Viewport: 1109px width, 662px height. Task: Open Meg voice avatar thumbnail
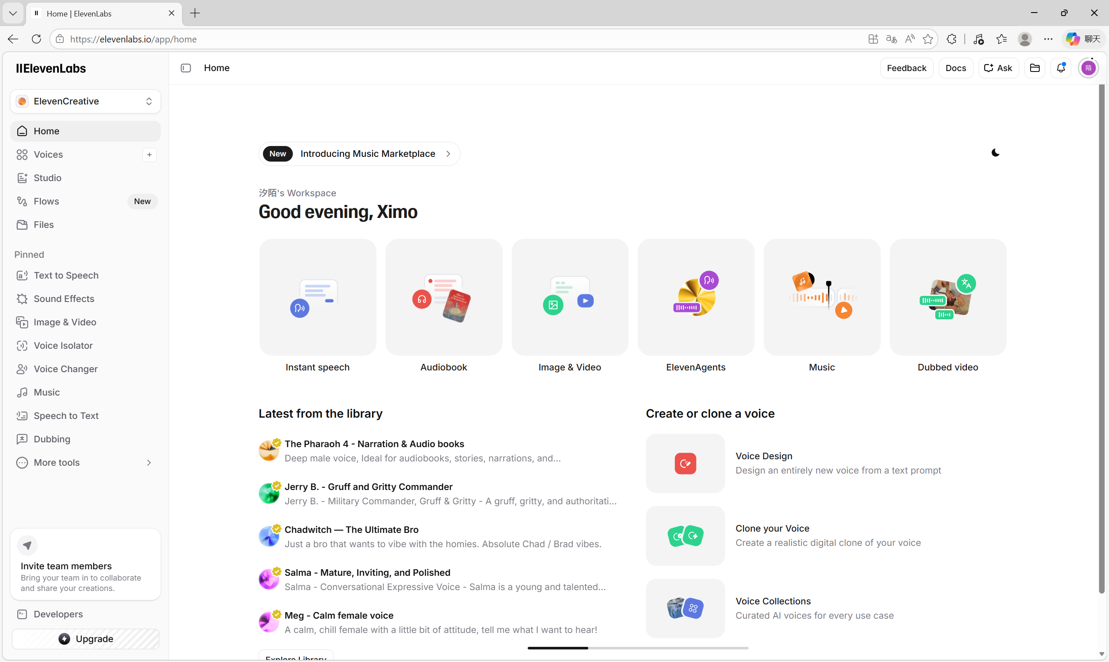pyautogui.click(x=269, y=622)
